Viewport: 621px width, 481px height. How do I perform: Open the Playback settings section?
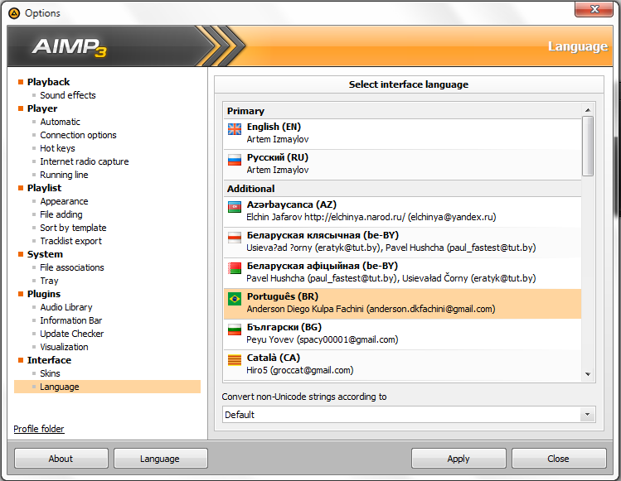pos(48,82)
